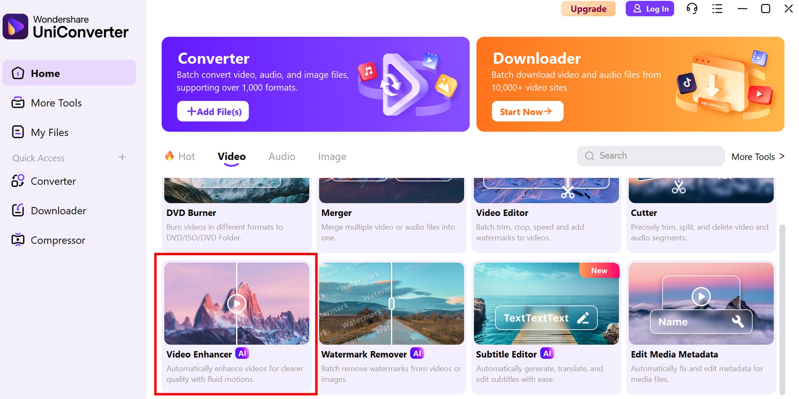Click the Converter banner title
Viewport: 799px width, 399px height.
pyautogui.click(x=213, y=59)
